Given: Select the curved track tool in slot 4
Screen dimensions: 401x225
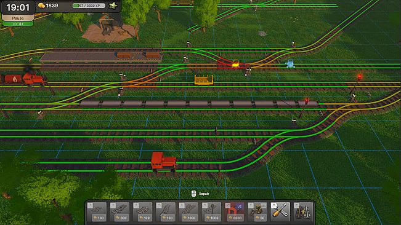Looking at the screenshot, I should [x=166, y=211].
